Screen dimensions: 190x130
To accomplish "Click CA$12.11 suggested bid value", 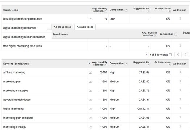I will pos(143,109).
